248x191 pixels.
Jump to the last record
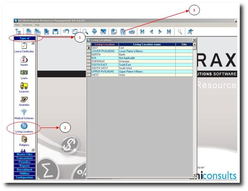(x=168, y=32)
